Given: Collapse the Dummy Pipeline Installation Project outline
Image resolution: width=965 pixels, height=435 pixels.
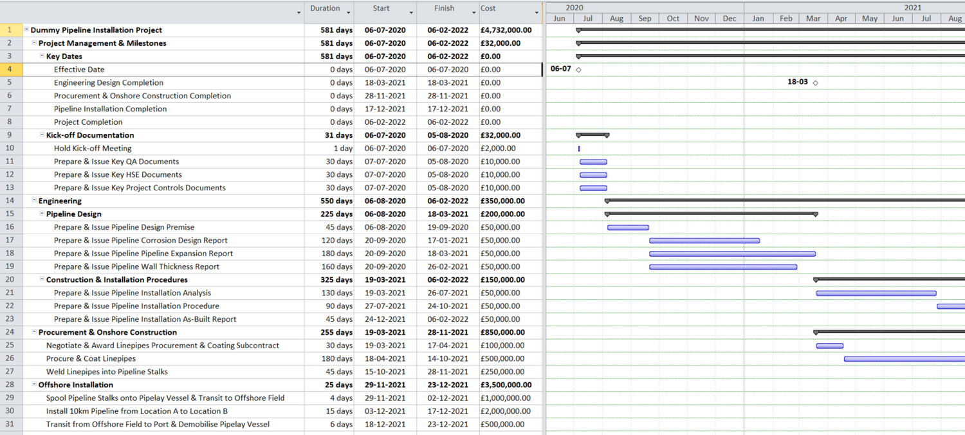Looking at the screenshot, I should [26, 30].
